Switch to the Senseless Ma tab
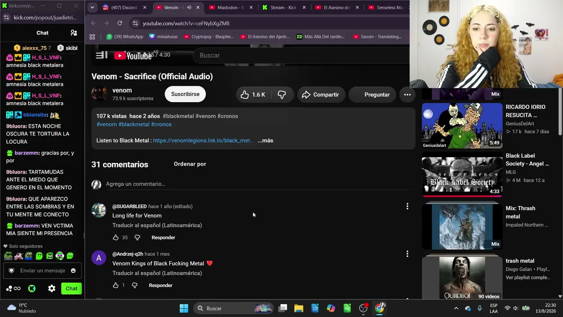This screenshot has height=317, width=563. 387,7
